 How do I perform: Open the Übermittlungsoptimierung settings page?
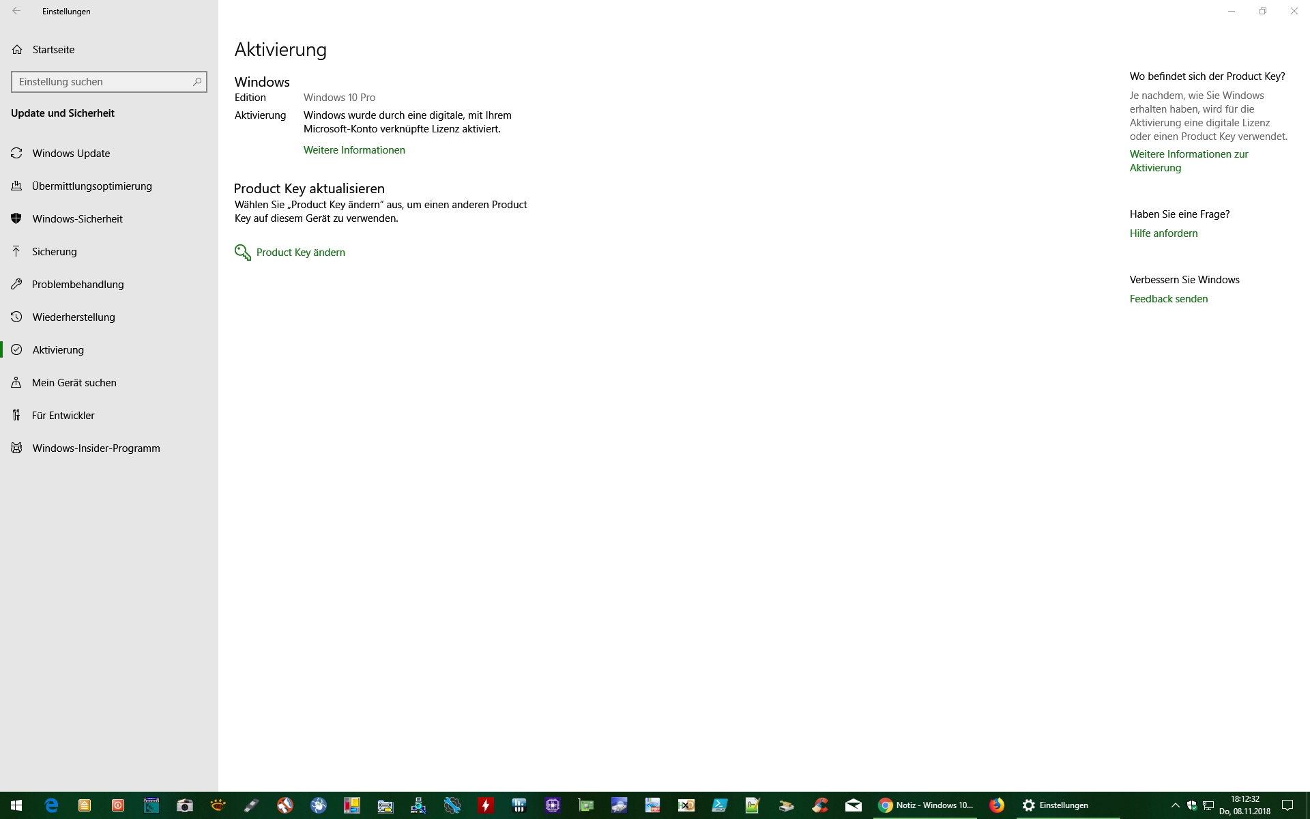[91, 186]
